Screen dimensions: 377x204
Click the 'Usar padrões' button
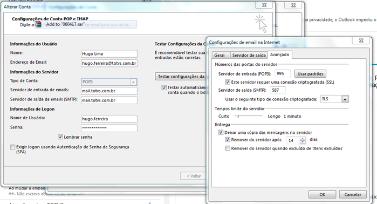point(311,74)
